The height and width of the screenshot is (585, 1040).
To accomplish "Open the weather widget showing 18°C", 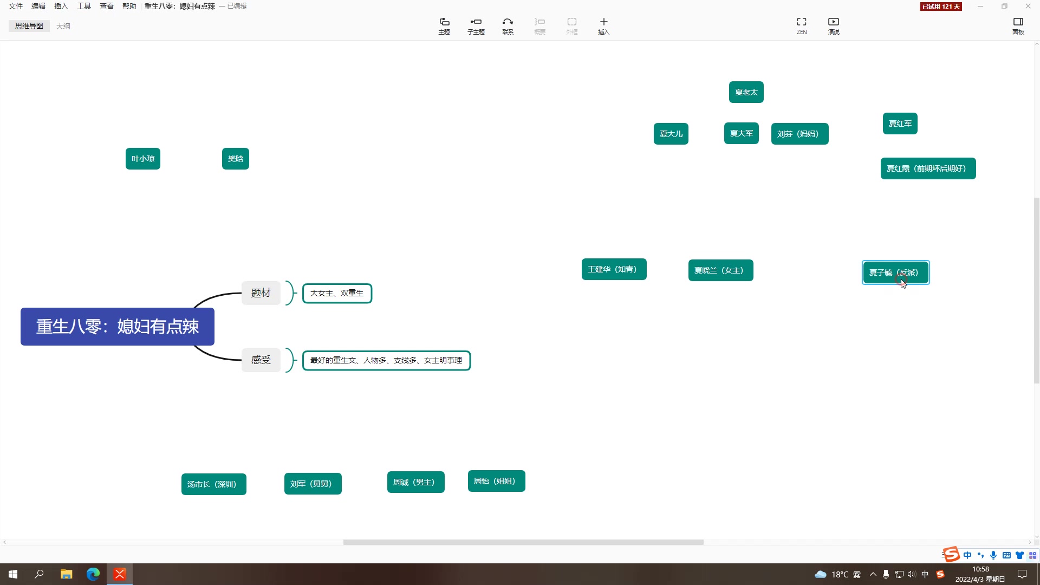I will tap(838, 574).
